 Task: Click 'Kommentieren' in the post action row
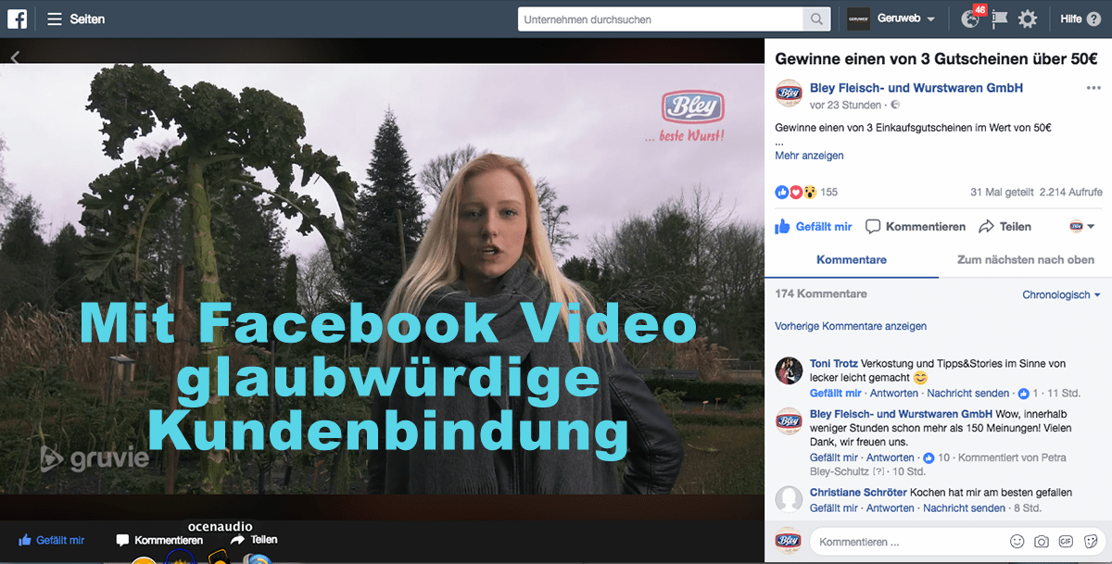click(x=916, y=226)
